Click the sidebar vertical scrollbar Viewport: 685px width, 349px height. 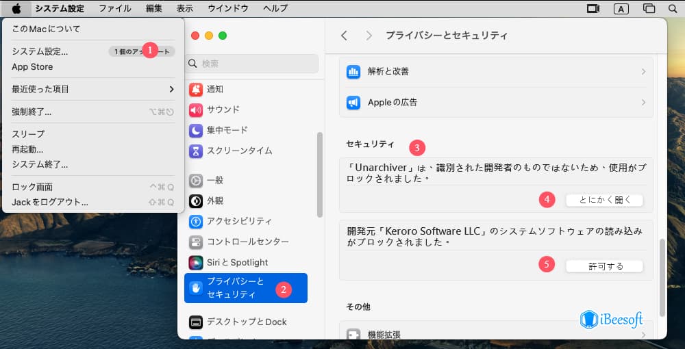320,174
